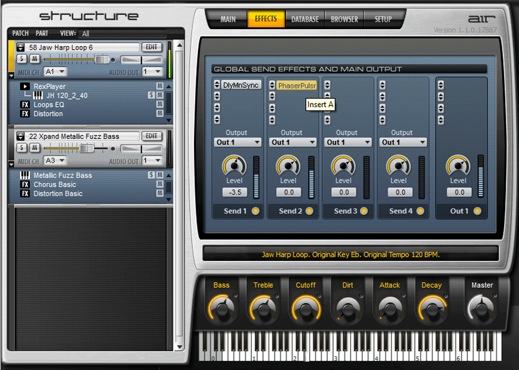Open the Send 1 Output dropdown

[238, 142]
